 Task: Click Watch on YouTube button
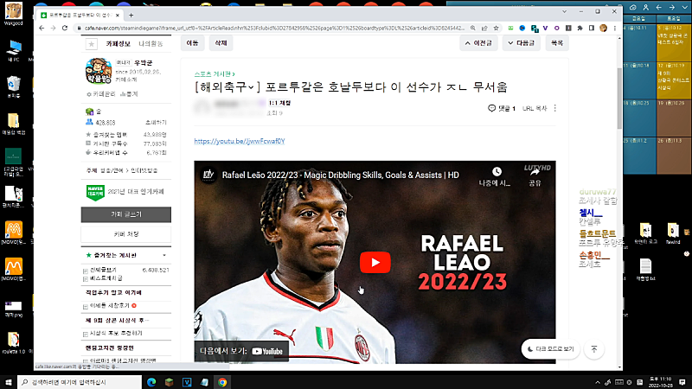tap(241, 352)
